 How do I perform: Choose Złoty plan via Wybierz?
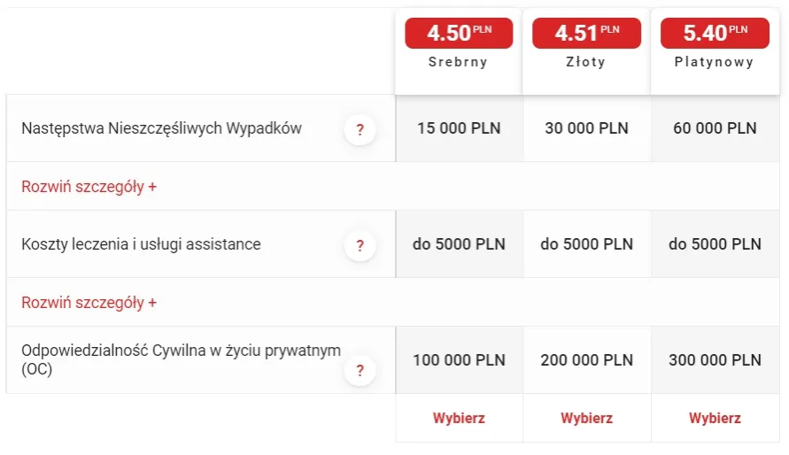tap(586, 418)
